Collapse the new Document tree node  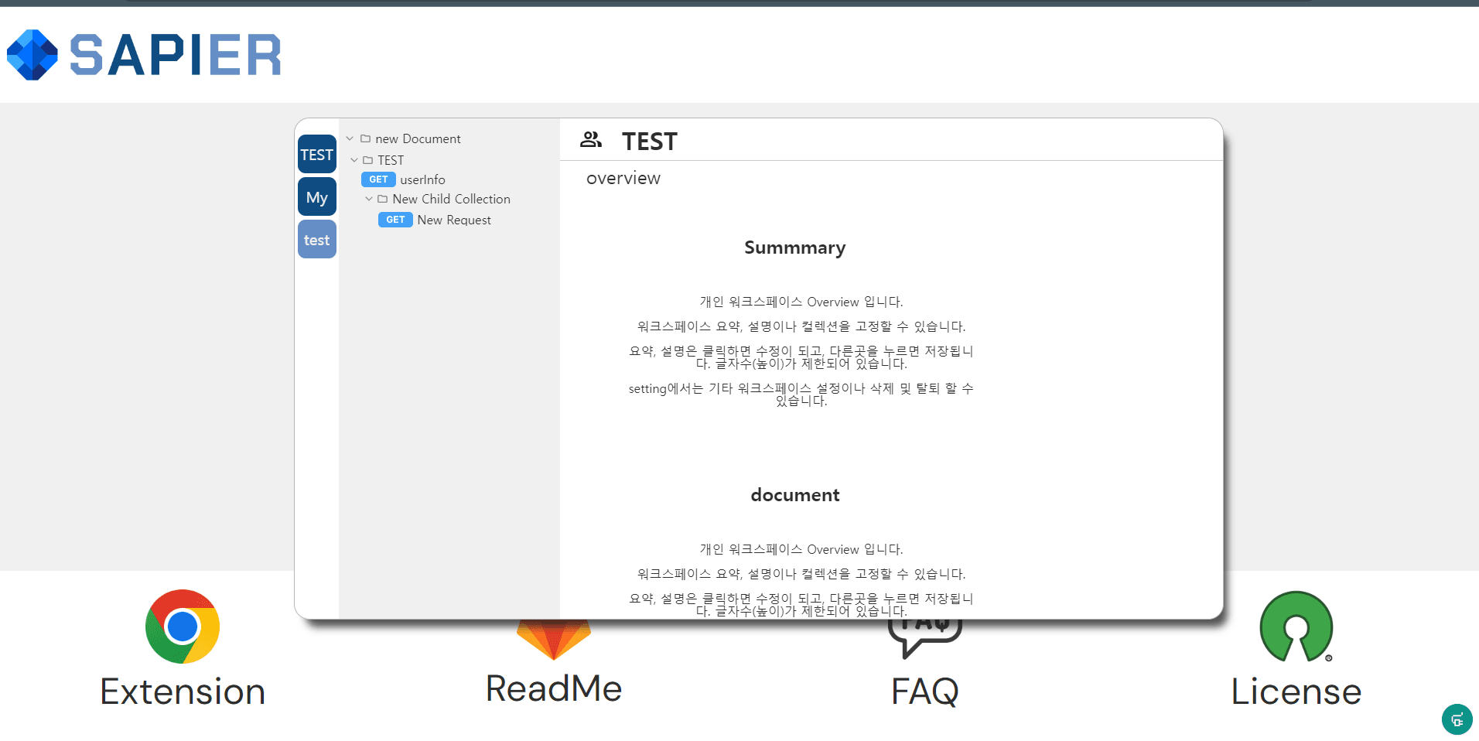coord(350,138)
